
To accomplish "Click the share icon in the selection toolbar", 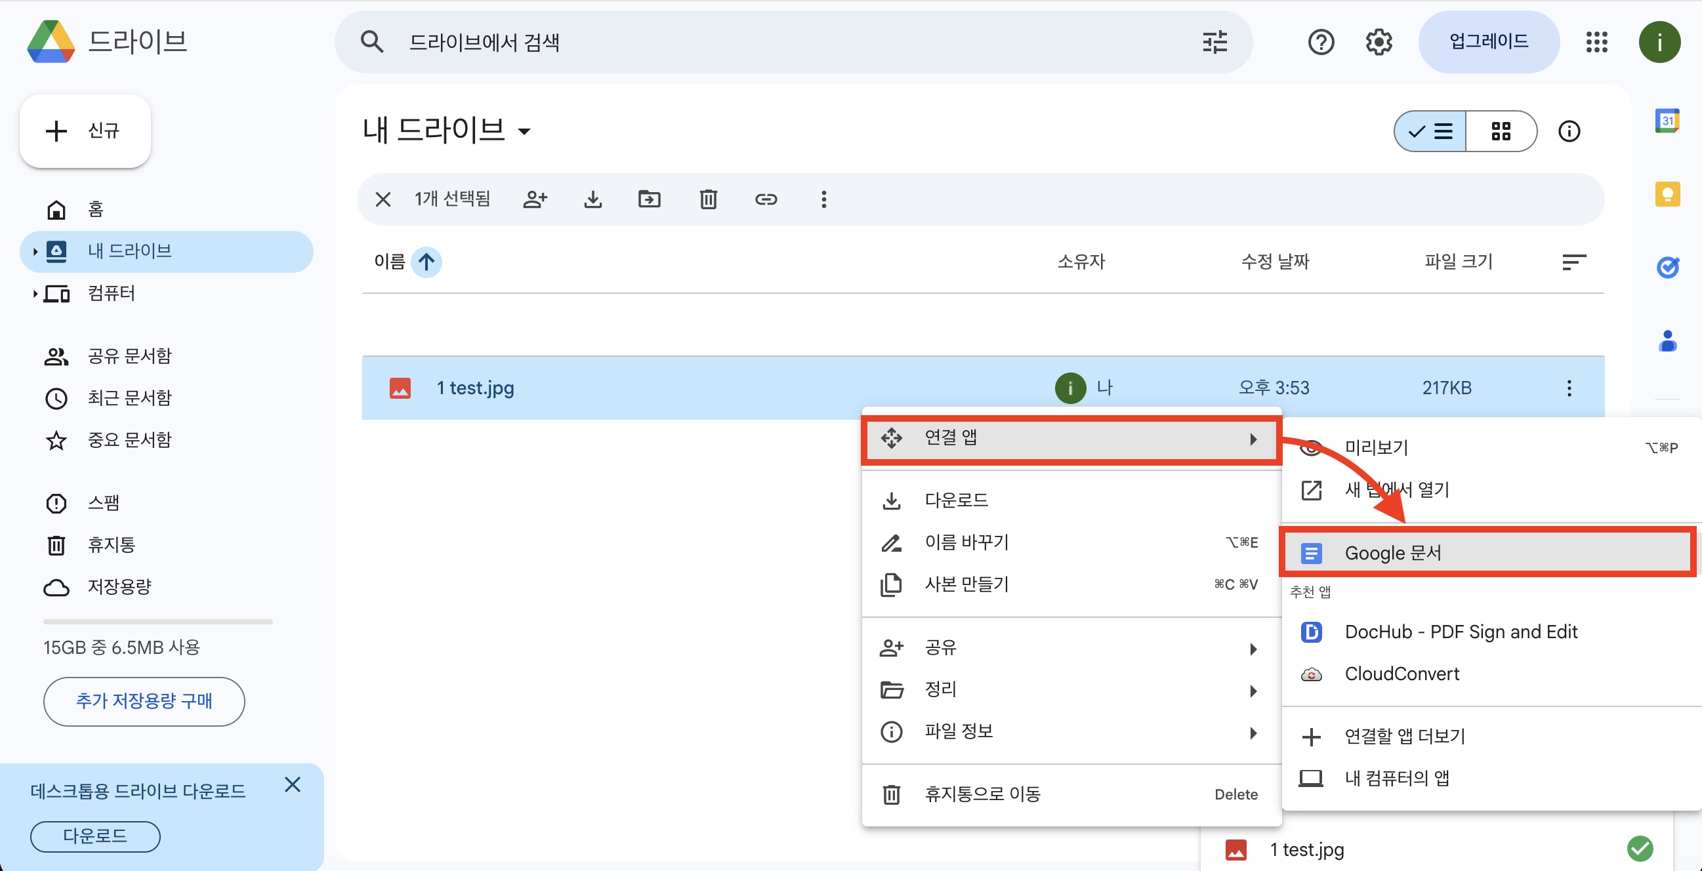I will point(535,199).
